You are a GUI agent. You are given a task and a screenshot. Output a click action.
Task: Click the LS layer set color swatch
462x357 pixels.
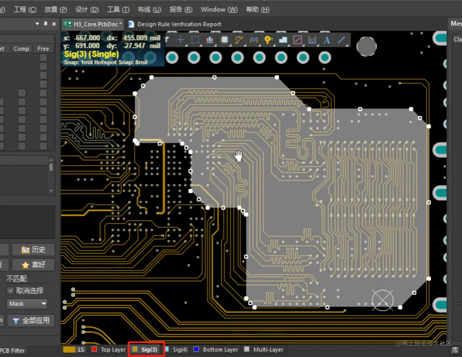[x=69, y=349]
